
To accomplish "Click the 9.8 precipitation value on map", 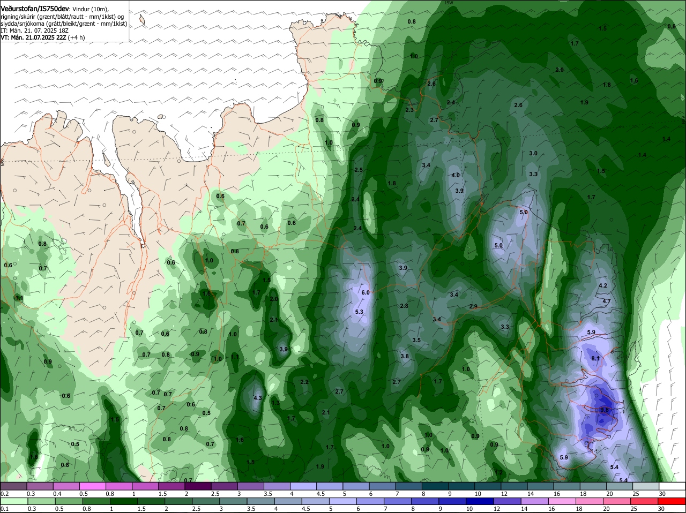I will (x=605, y=410).
